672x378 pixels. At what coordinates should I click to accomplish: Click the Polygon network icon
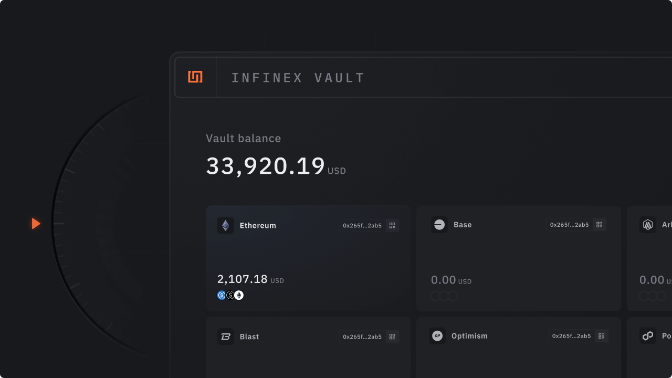click(648, 336)
